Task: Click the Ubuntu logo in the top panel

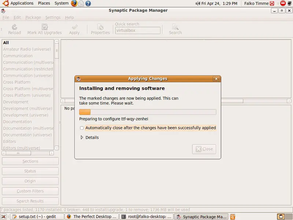Action: (5, 3)
